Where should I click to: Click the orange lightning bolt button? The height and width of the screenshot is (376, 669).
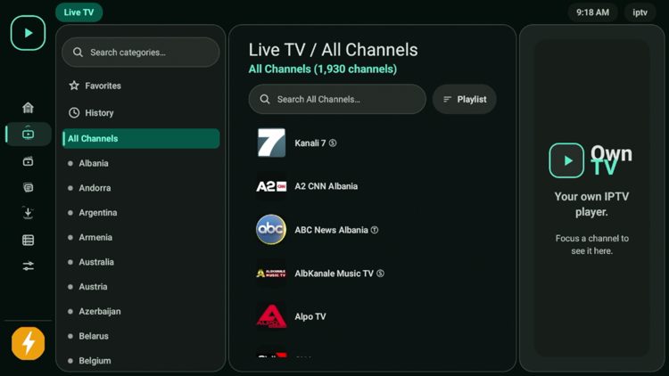(29, 343)
